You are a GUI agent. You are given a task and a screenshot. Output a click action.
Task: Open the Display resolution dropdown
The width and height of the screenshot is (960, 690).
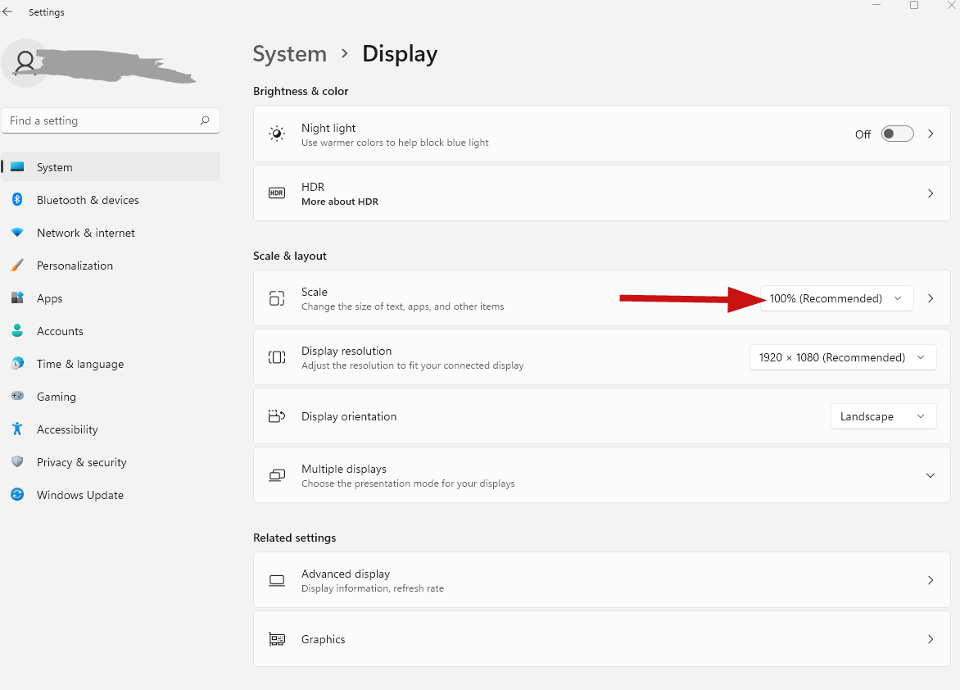(842, 357)
